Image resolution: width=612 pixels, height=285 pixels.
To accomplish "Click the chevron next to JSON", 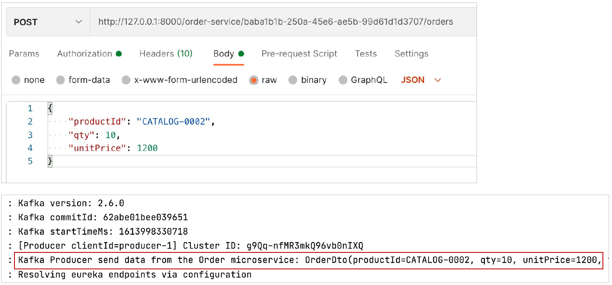I will (438, 80).
